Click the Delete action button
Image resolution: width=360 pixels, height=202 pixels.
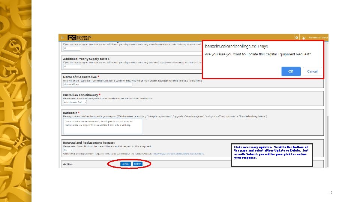click(x=138, y=164)
